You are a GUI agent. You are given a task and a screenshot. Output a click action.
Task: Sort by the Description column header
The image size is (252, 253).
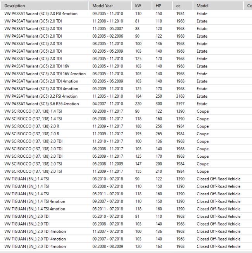(45, 6)
